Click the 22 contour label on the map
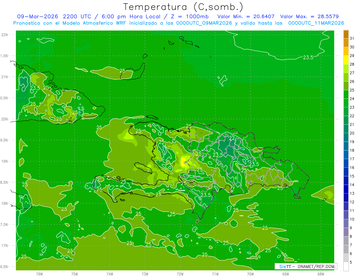This screenshot has height=278, width=360. click(x=232, y=138)
